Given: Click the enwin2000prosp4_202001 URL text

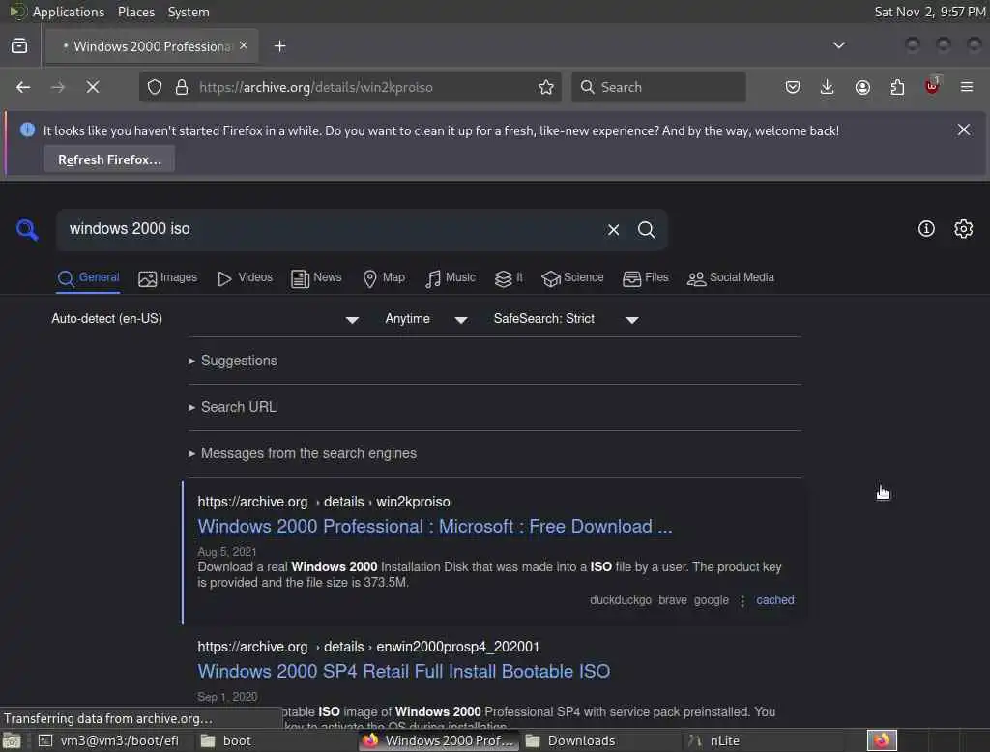Looking at the screenshot, I should point(368,647).
